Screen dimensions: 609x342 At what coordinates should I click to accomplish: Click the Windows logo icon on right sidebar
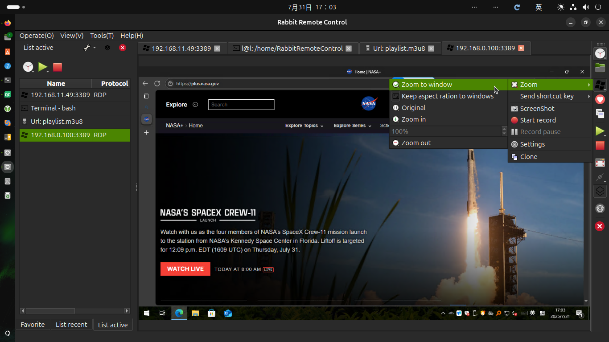(600, 84)
